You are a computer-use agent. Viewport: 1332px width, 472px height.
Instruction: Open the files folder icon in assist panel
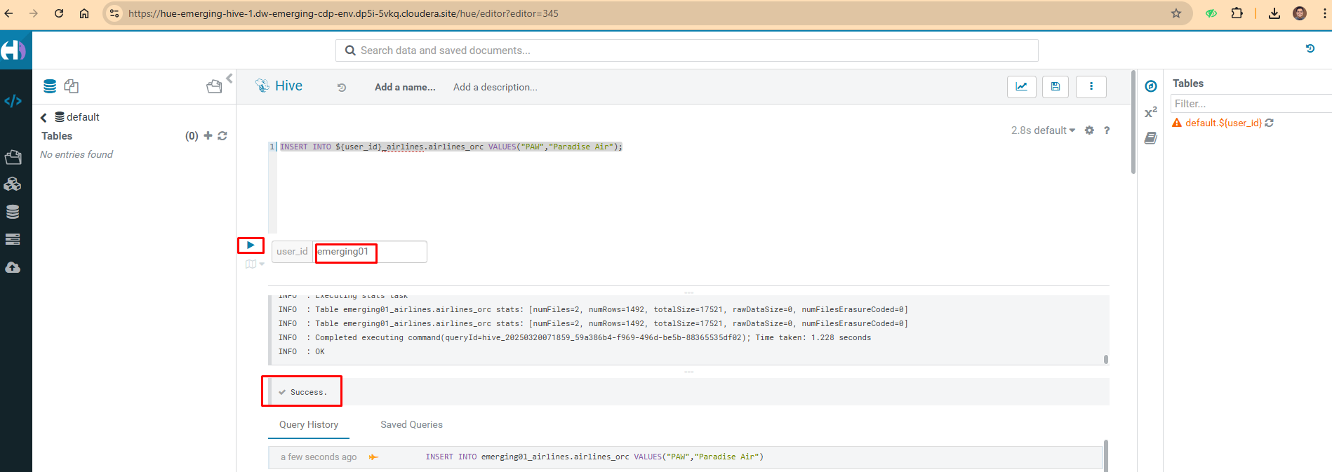click(x=214, y=86)
